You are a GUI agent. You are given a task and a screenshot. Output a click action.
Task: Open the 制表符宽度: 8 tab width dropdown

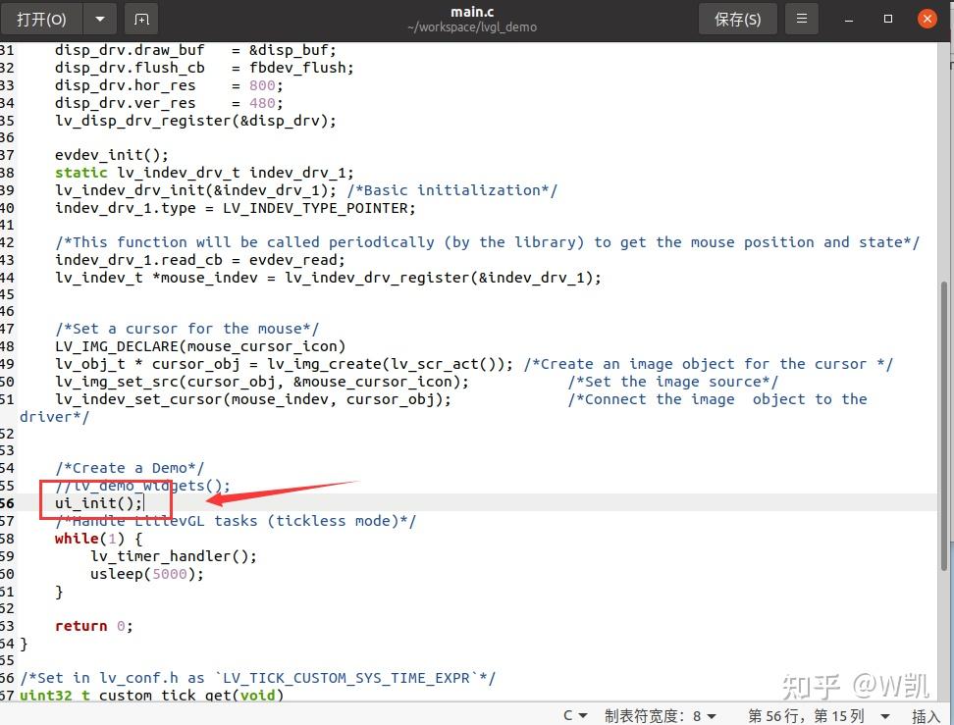661,715
